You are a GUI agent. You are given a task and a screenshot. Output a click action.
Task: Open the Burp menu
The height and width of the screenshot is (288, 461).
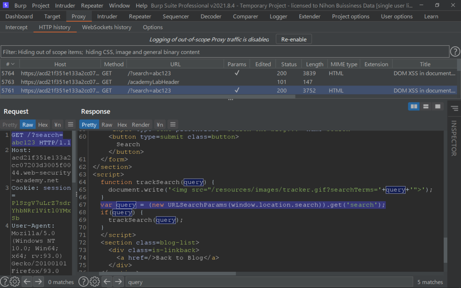pos(20,6)
